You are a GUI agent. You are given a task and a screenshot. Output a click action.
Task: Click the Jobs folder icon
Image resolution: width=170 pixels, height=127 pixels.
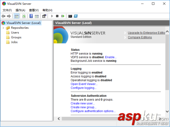coord(8,42)
